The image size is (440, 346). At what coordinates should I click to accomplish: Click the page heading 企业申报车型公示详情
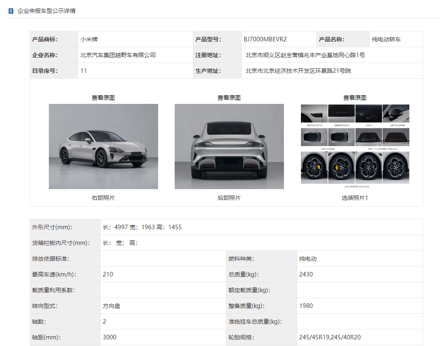tap(46, 11)
